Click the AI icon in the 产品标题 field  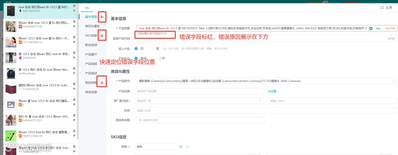[371, 28]
